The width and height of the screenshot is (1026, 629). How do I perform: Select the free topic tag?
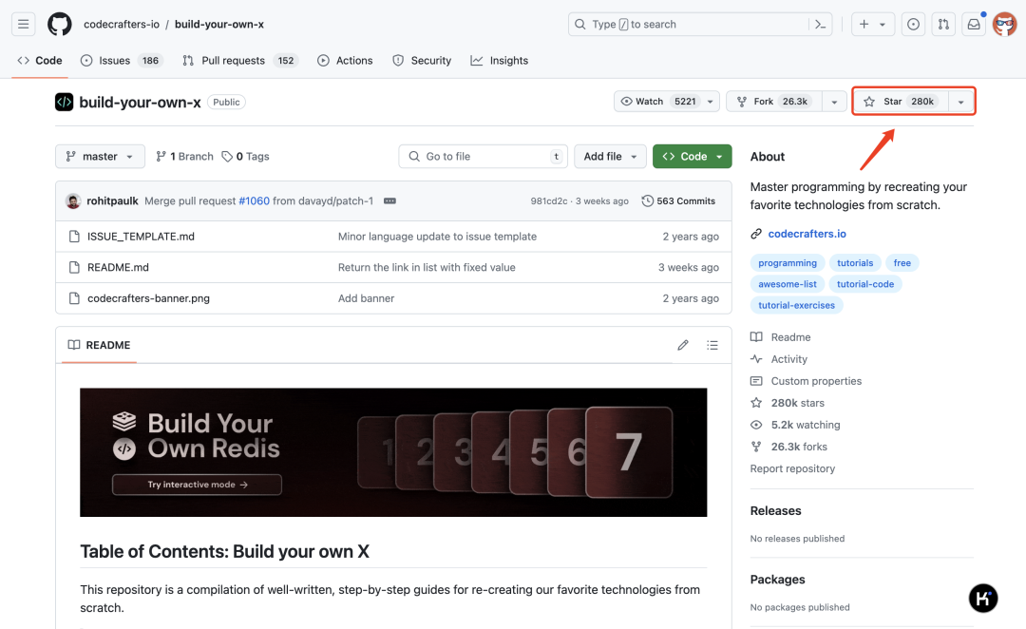tap(902, 262)
